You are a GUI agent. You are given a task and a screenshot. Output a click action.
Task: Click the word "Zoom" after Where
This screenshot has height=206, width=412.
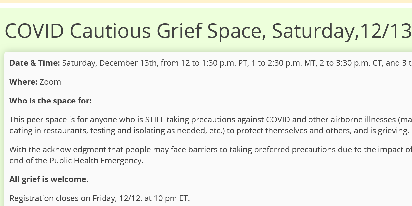pos(50,82)
